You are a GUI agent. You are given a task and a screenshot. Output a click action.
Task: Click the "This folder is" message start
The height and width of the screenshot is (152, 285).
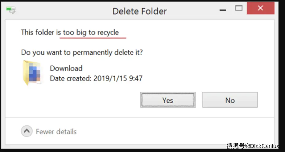coord(40,32)
